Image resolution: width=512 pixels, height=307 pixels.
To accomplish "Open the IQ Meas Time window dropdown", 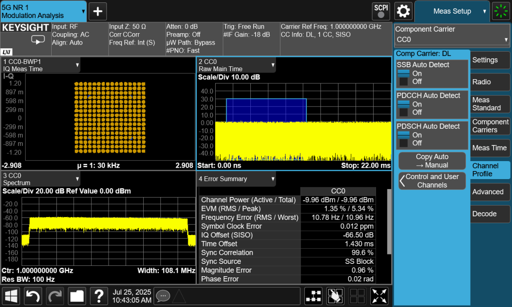I will pos(41,65).
